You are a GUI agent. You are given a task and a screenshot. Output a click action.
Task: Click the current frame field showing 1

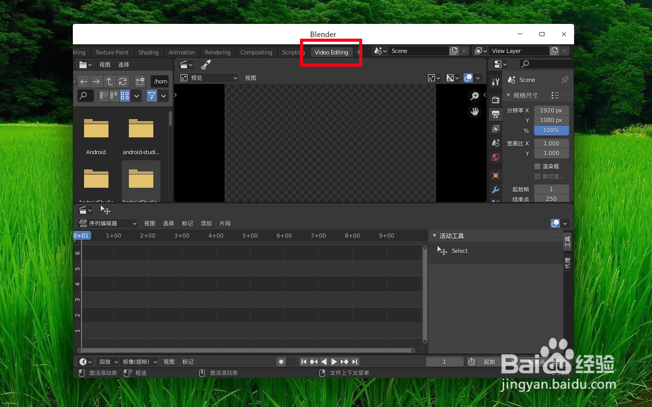pyautogui.click(x=445, y=362)
